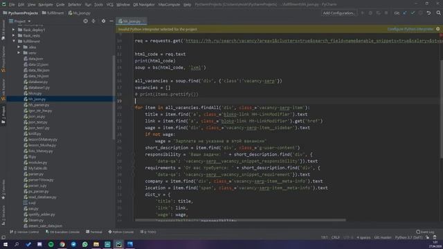
Task: Open the Project view dropdown
Action: [x=20, y=21]
